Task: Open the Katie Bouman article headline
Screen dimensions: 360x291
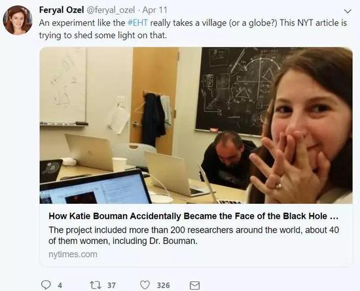Action: tap(193, 216)
